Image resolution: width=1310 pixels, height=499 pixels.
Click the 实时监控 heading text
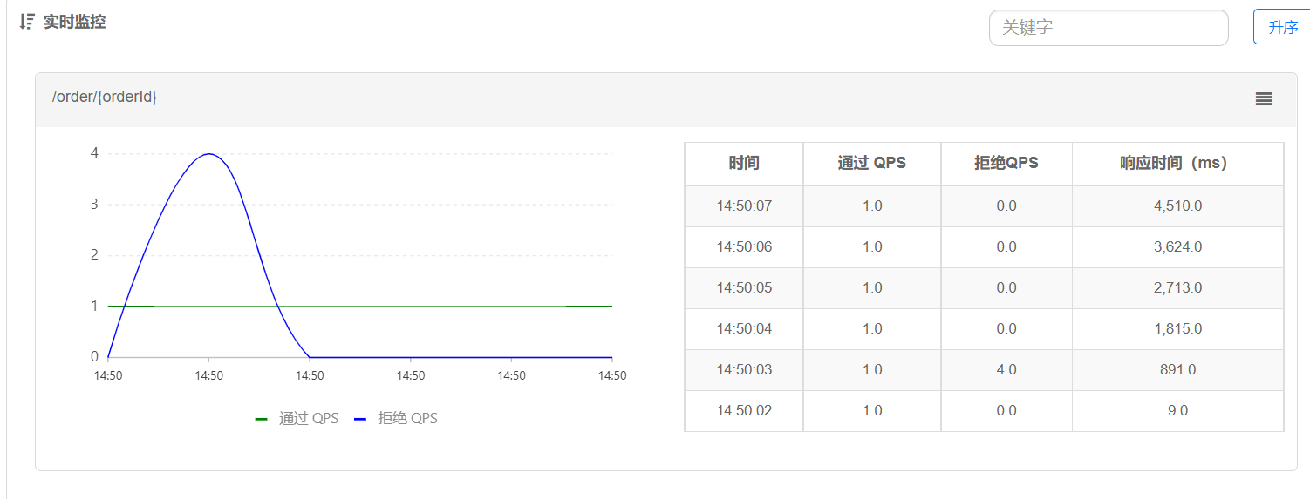[75, 23]
